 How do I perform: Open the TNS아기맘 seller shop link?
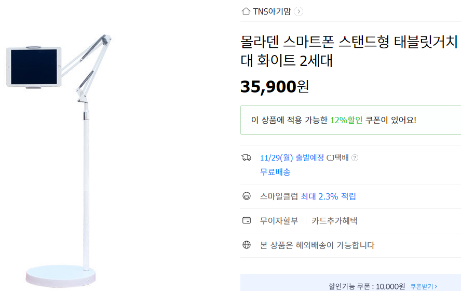click(272, 11)
